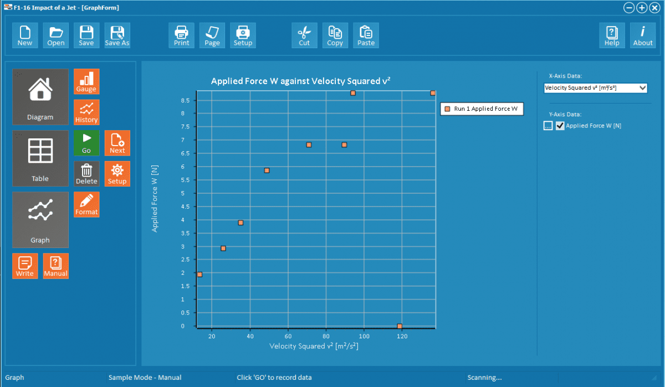665x387 pixels.
Task: Copy the current graph to clipboard
Action: point(335,35)
